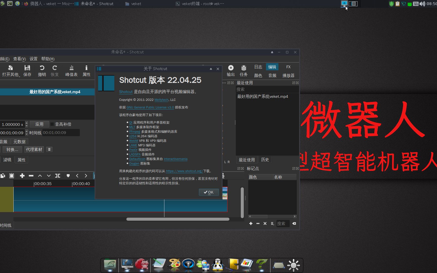Click the Redo (恢复) toolbar icon
Viewport: 437px width, 273px height.
click(55, 68)
